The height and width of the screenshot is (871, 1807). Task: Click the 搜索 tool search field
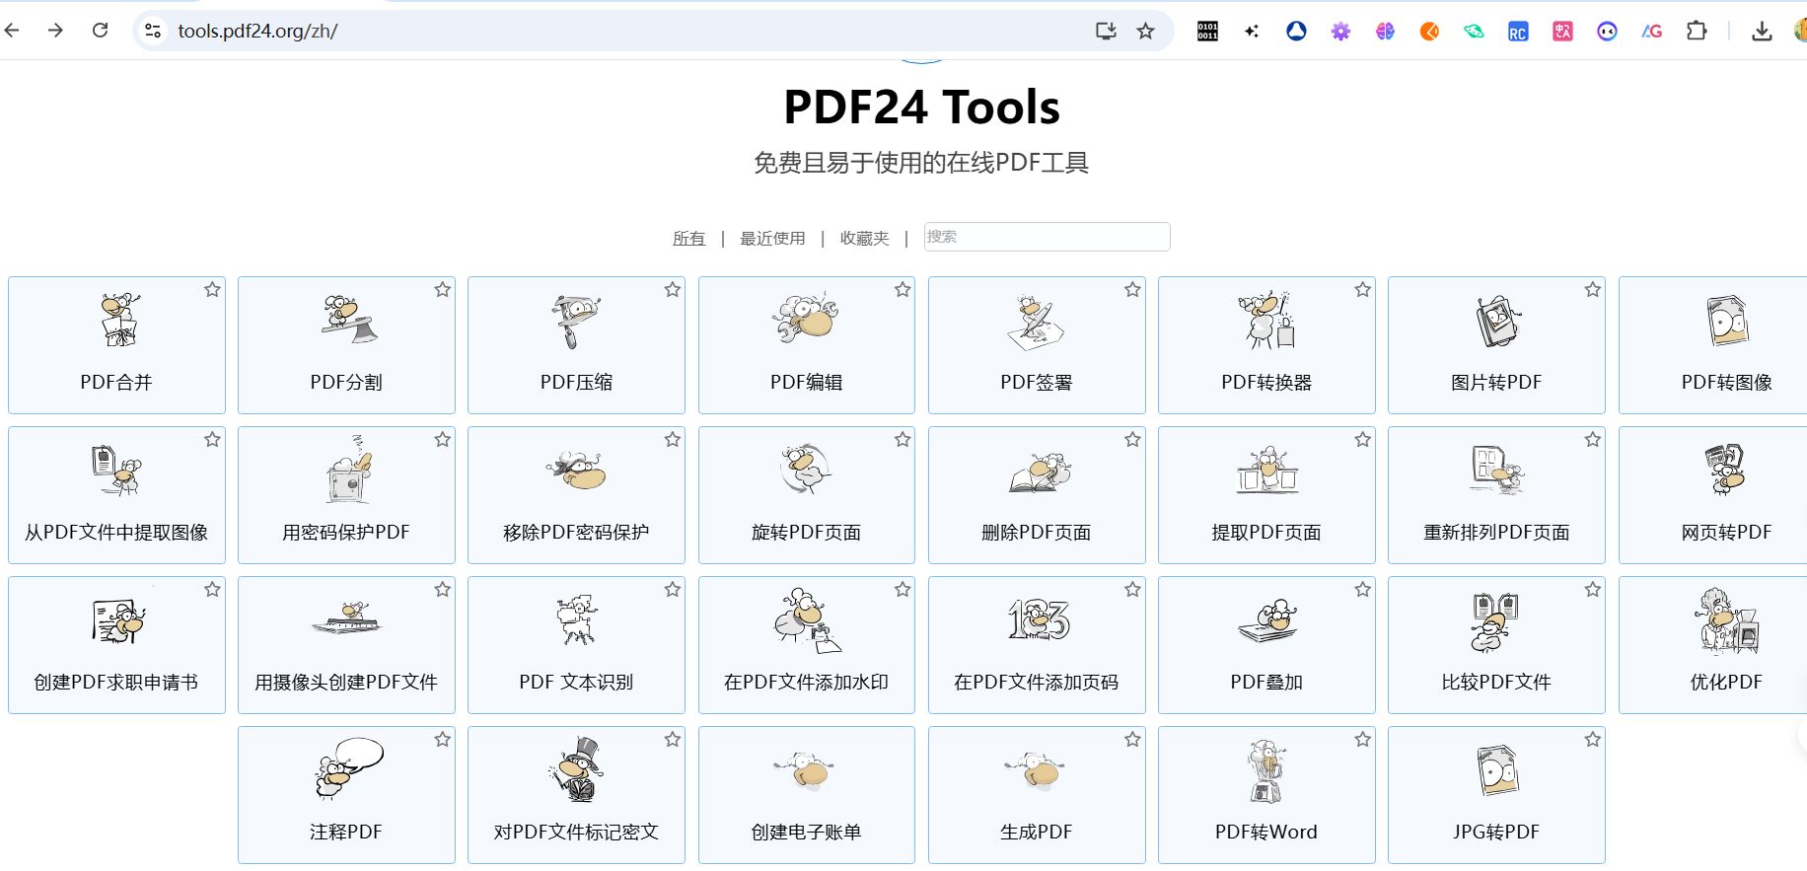(1047, 237)
